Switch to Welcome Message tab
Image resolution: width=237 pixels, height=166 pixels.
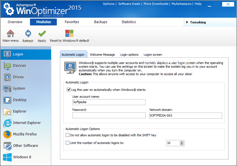[102, 55]
